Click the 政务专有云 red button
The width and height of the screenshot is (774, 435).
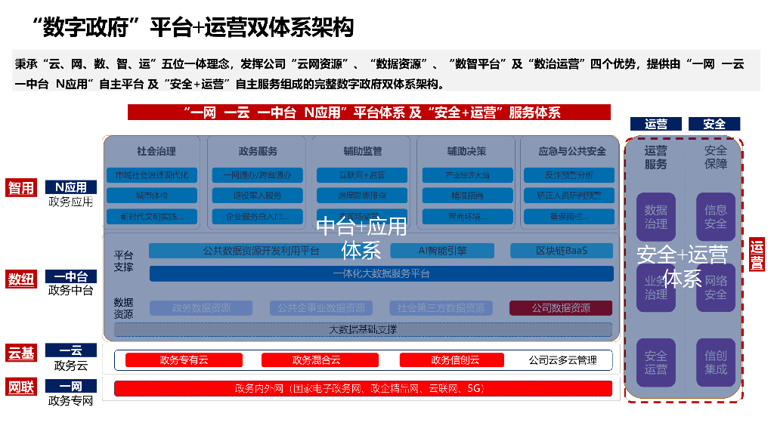point(183,360)
